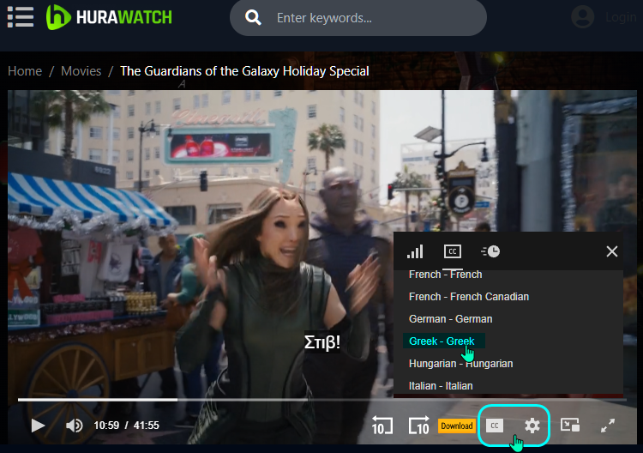The image size is (643, 453).
Task: Open the quality settings tab icon
Action: (x=415, y=251)
